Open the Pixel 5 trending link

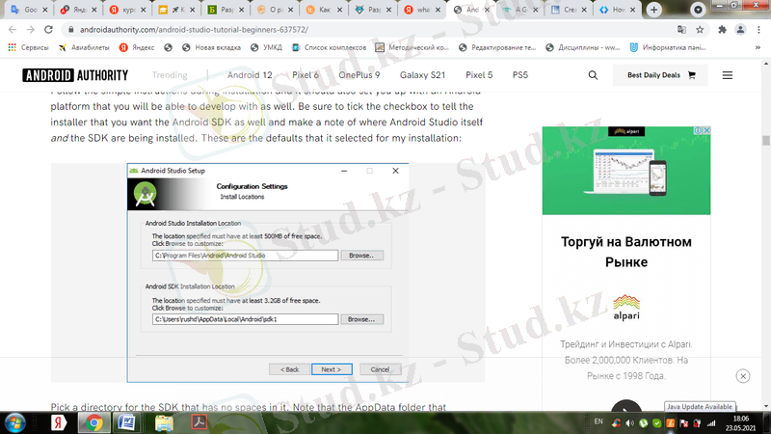point(479,75)
